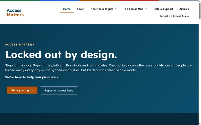The height and width of the screenshot is (125, 201).
Task: Click 'We're here to help you push back.' text
Action: [32, 77]
